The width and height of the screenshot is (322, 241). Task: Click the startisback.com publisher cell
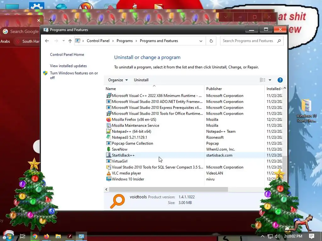pos(219,155)
